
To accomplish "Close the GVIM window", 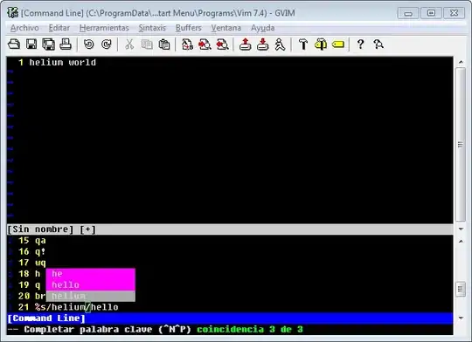I will tap(454, 13).
